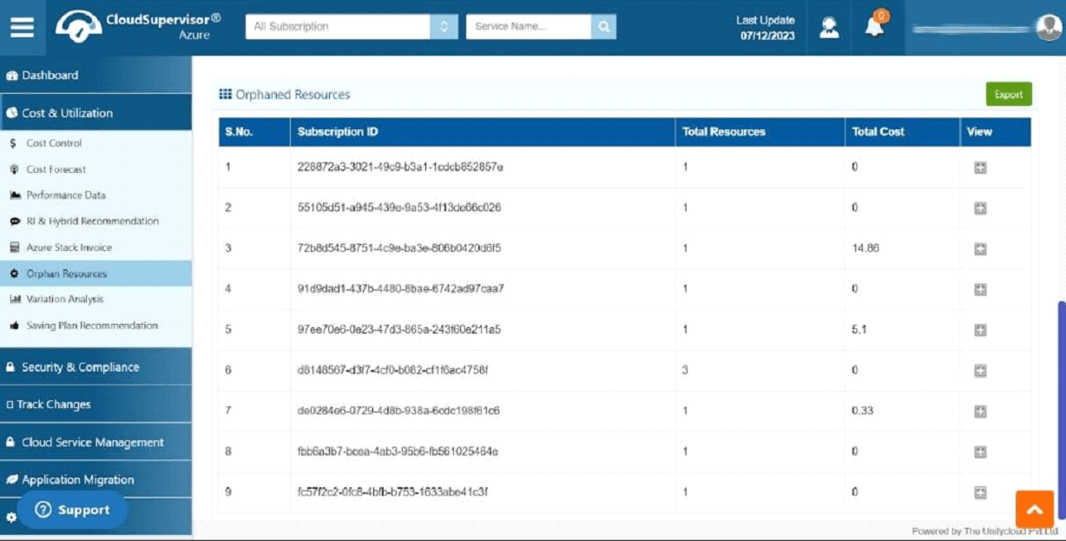Click the Subscription ID column header
Image resolution: width=1066 pixels, height=541 pixels.
tap(483, 132)
